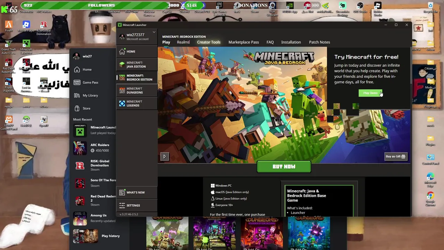This screenshot has width=444, height=250.
Task: Click the 'macOS (Java Edition only)' text
Action: click(232, 192)
